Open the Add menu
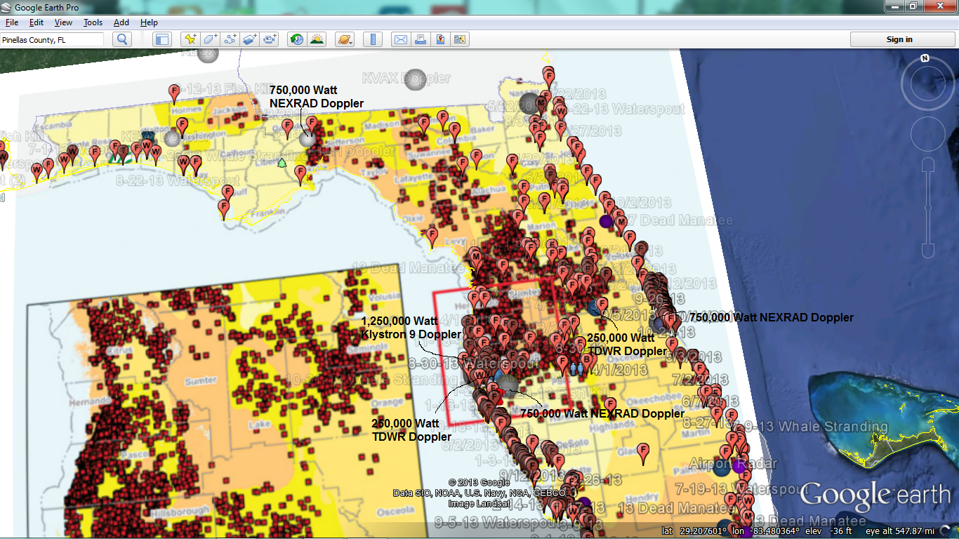Image resolution: width=959 pixels, height=539 pixels. pos(121,22)
